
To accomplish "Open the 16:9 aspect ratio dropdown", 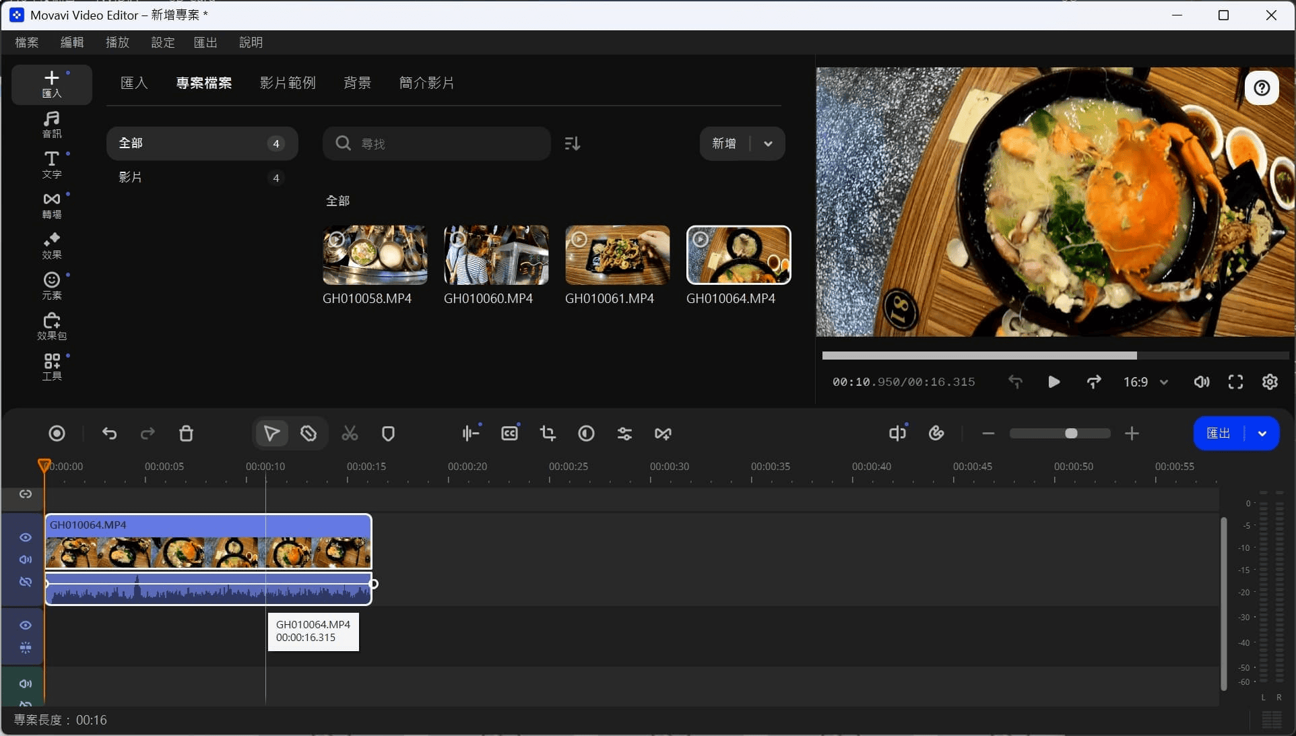I will pos(1145,382).
